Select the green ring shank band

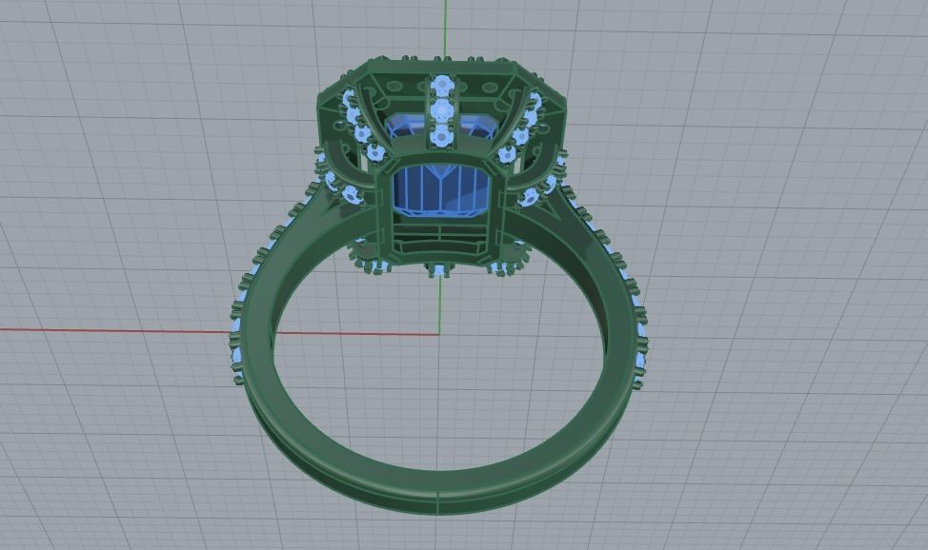coord(438,485)
